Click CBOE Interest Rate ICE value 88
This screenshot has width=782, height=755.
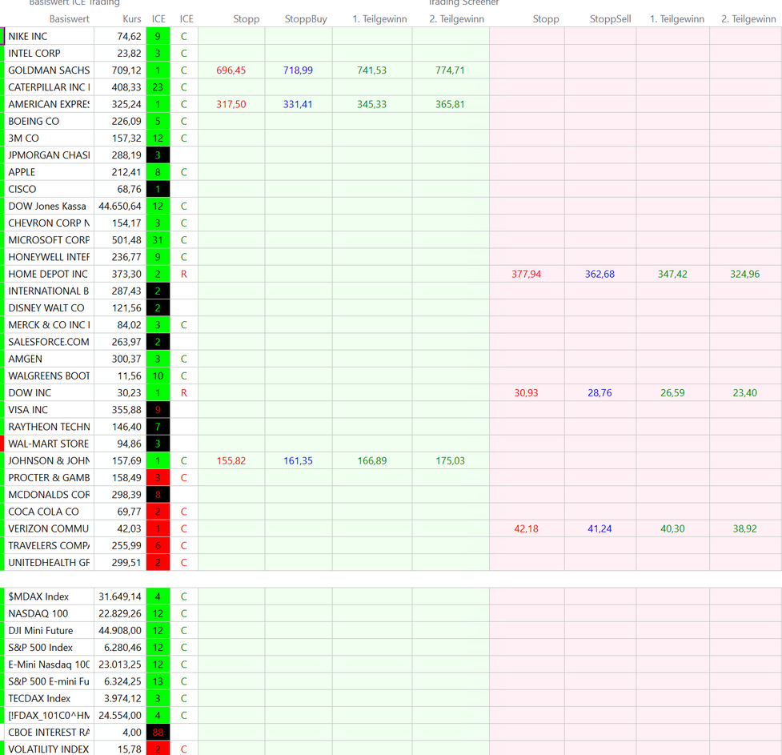click(x=158, y=733)
